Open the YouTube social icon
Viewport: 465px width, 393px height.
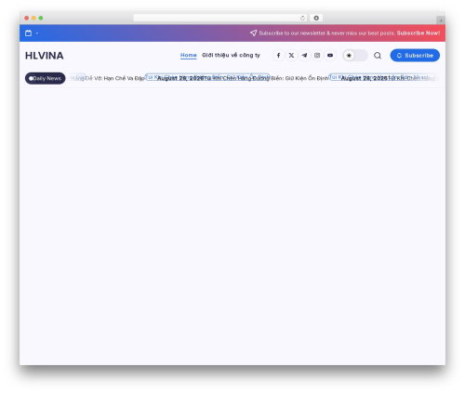pyautogui.click(x=330, y=56)
